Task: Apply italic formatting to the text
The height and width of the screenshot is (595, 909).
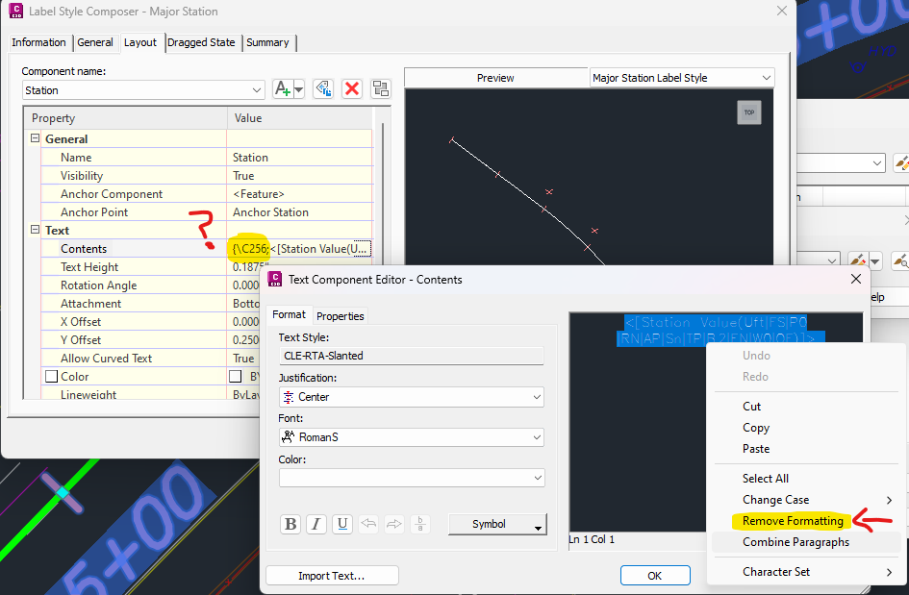Action: (316, 524)
